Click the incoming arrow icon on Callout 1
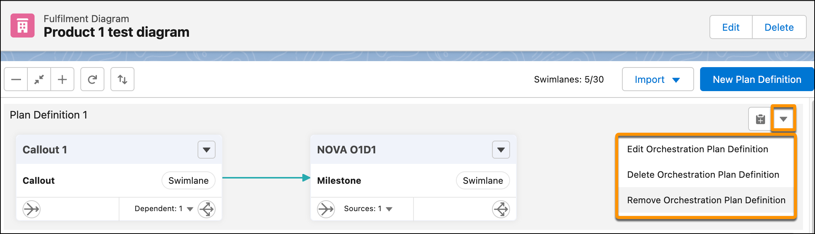This screenshot has width=815, height=234. [x=32, y=209]
